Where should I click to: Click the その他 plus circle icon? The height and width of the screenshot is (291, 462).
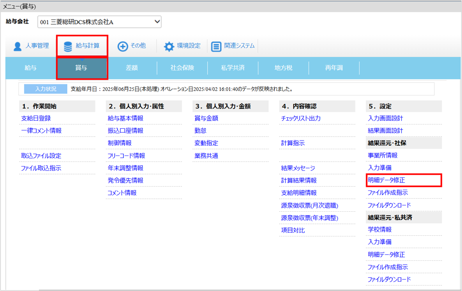point(123,46)
